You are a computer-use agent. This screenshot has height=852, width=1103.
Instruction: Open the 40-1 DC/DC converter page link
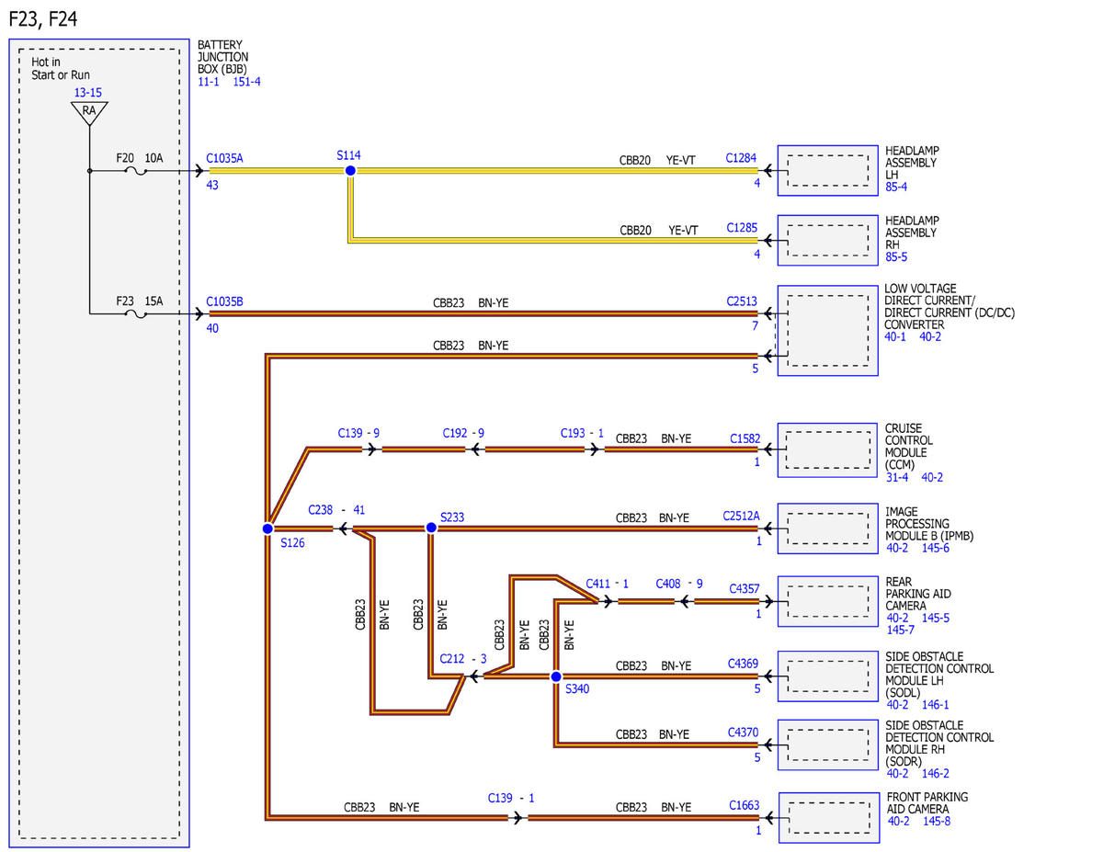[896, 336]
